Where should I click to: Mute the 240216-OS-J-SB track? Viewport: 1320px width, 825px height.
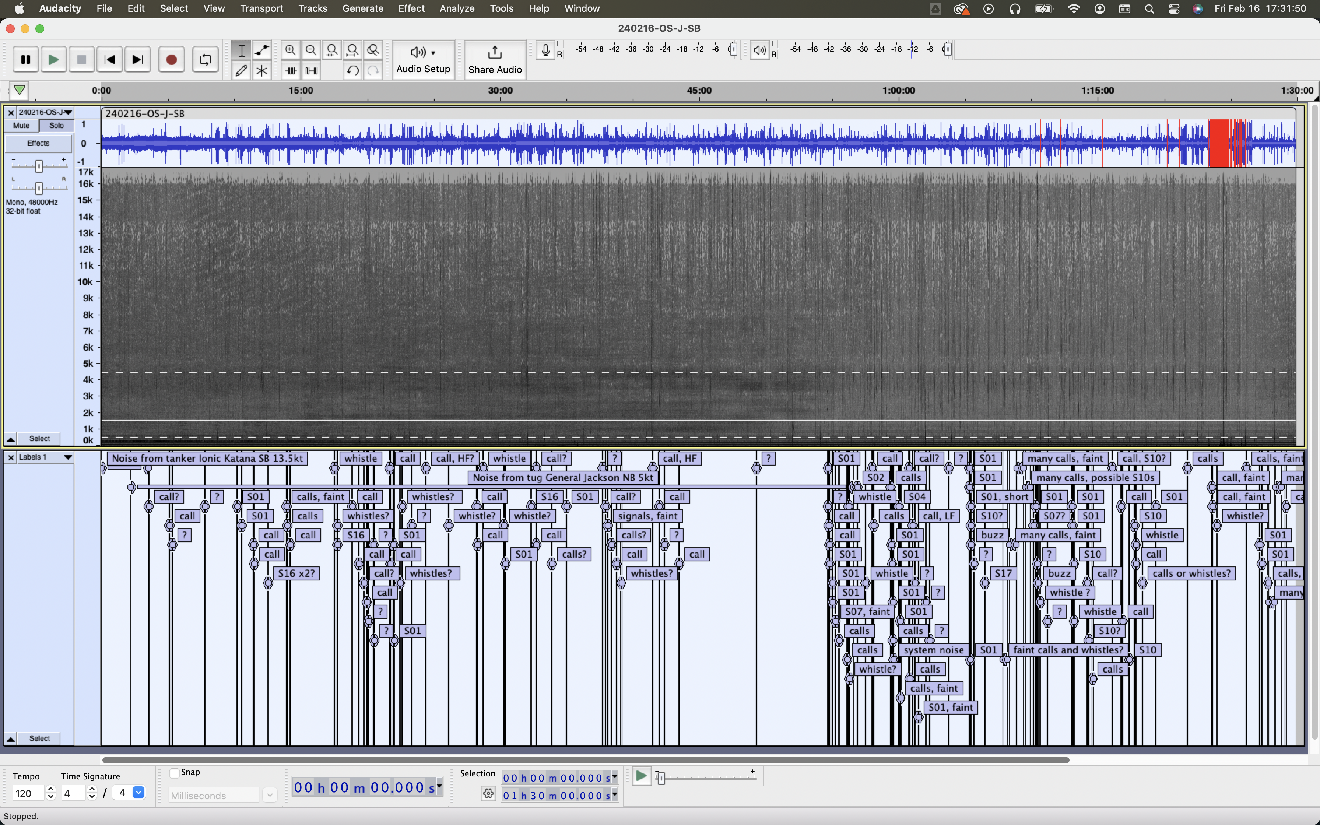21,126
